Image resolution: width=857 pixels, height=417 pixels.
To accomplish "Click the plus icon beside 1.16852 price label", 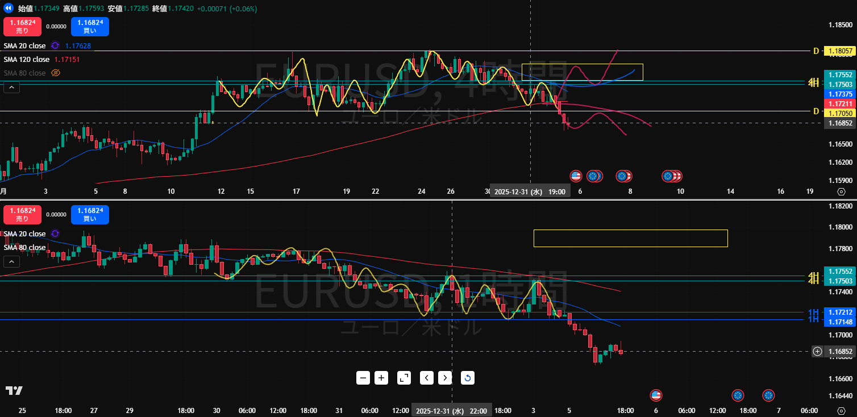I will [817, 351].
